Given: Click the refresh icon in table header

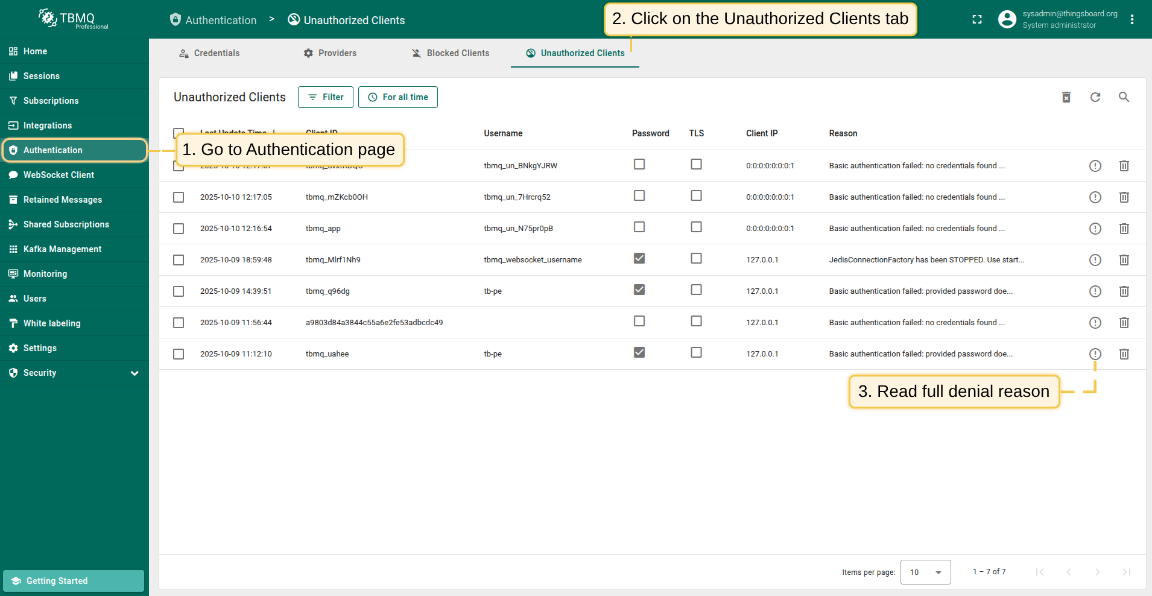Looking at the screenshot, I should coord(1095,97).
